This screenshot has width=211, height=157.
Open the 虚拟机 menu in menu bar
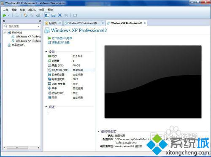(32, 10)
